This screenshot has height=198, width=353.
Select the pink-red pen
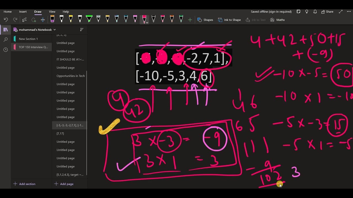[162, 19]
